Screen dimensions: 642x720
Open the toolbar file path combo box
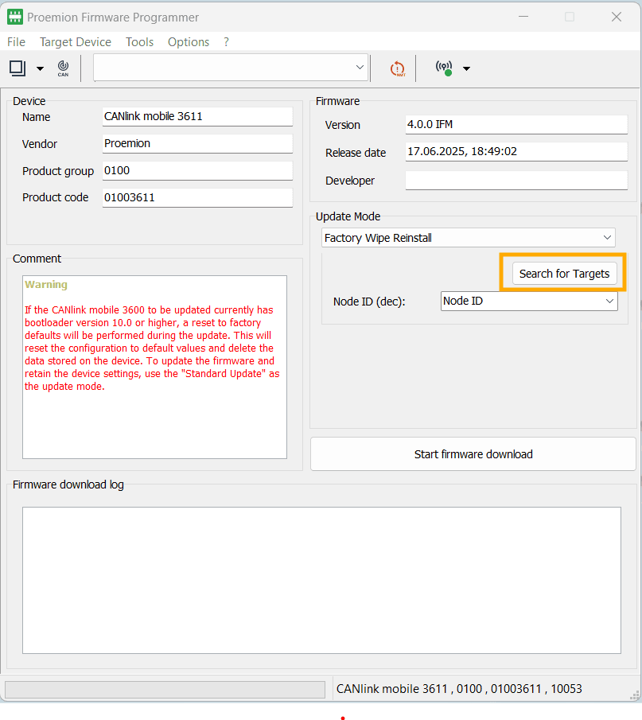pos(359,68)
